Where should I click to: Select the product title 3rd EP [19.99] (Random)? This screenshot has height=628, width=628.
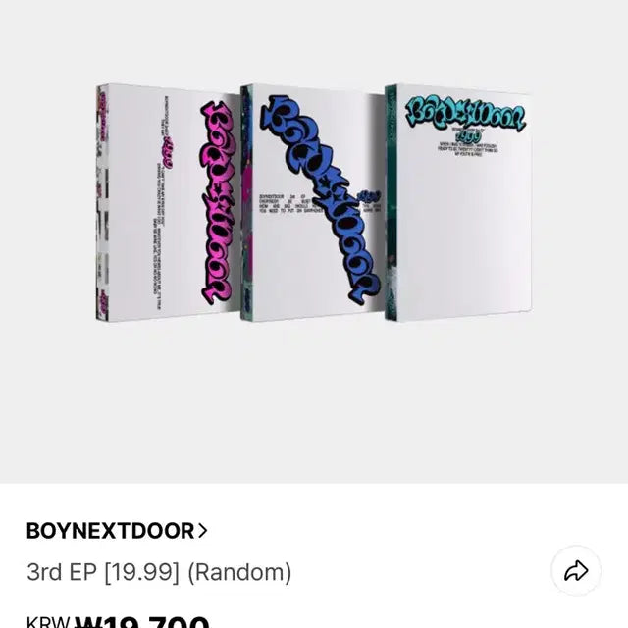point(159,572)
